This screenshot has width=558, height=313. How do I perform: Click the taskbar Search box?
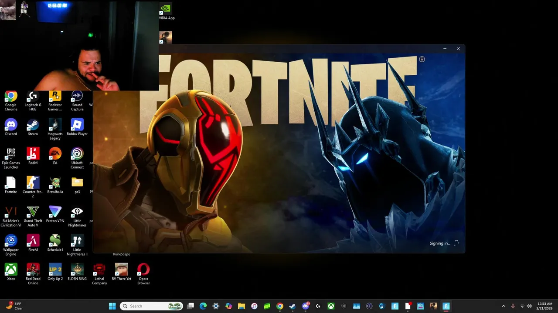151,306
